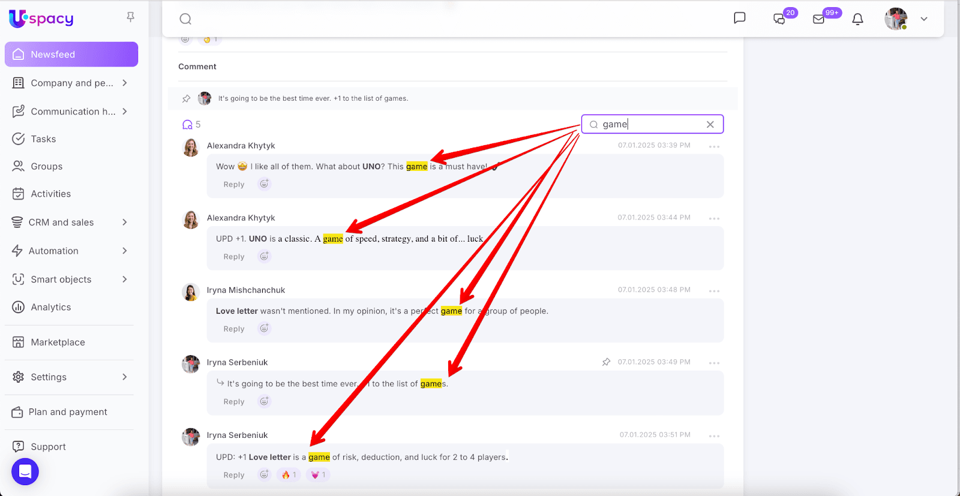Open Plan and payment page
The image size is (960, 496).
pyautogui.click(x=67, y=412)
